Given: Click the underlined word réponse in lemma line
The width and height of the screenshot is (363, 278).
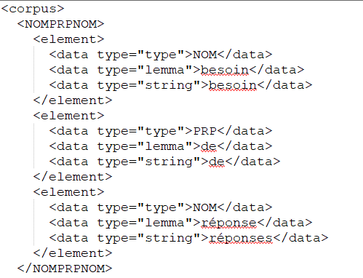Looking at the screenshot, I should (x=228, y=223).
